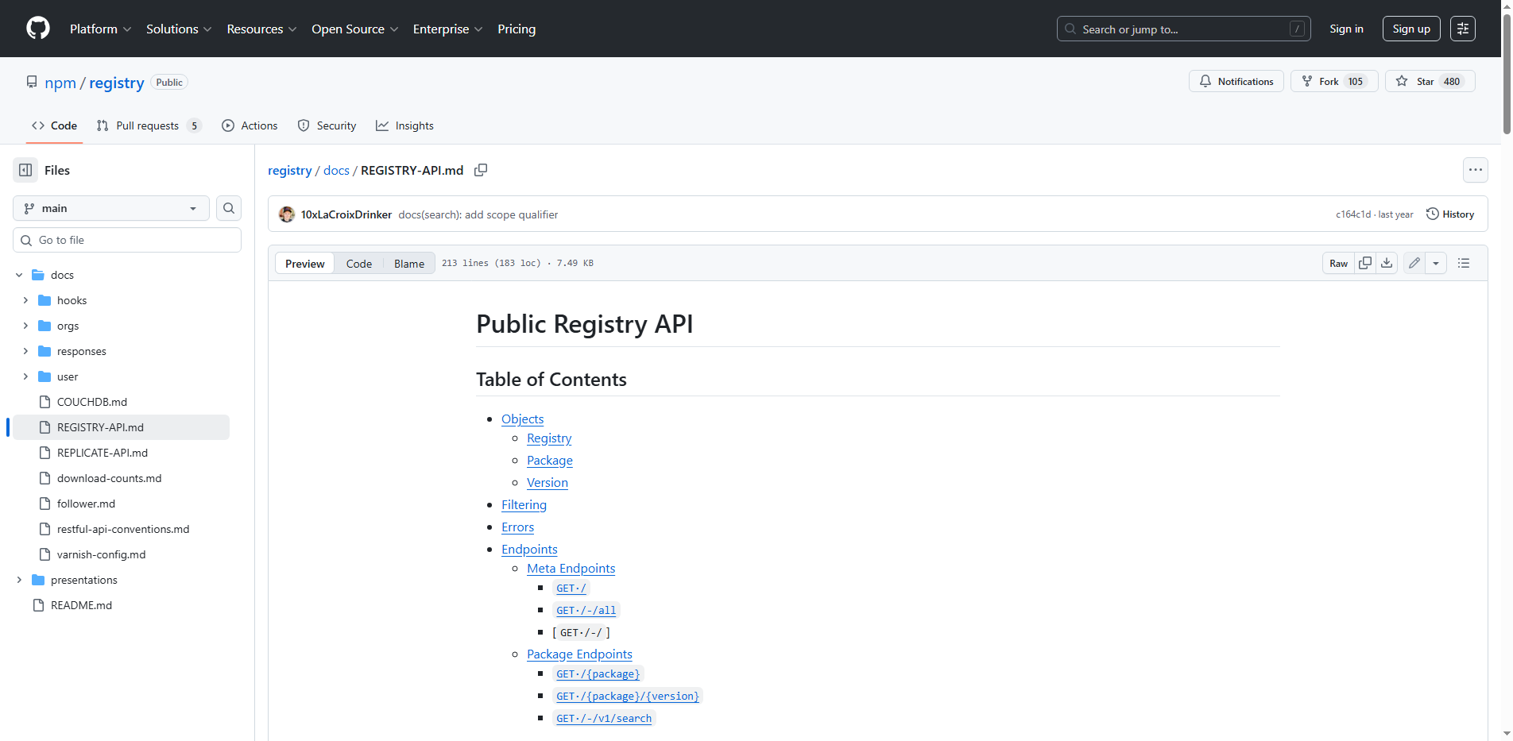Download the raw file
1513x741 pixels.
[x=1387, y=262]
